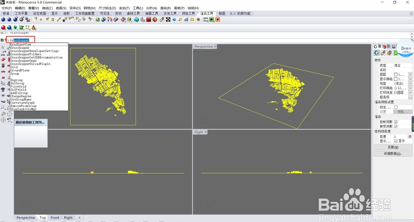Viewport: 414px width, 222px height.
Task: Click the 匹配(M) button
Action: (393, 147)
